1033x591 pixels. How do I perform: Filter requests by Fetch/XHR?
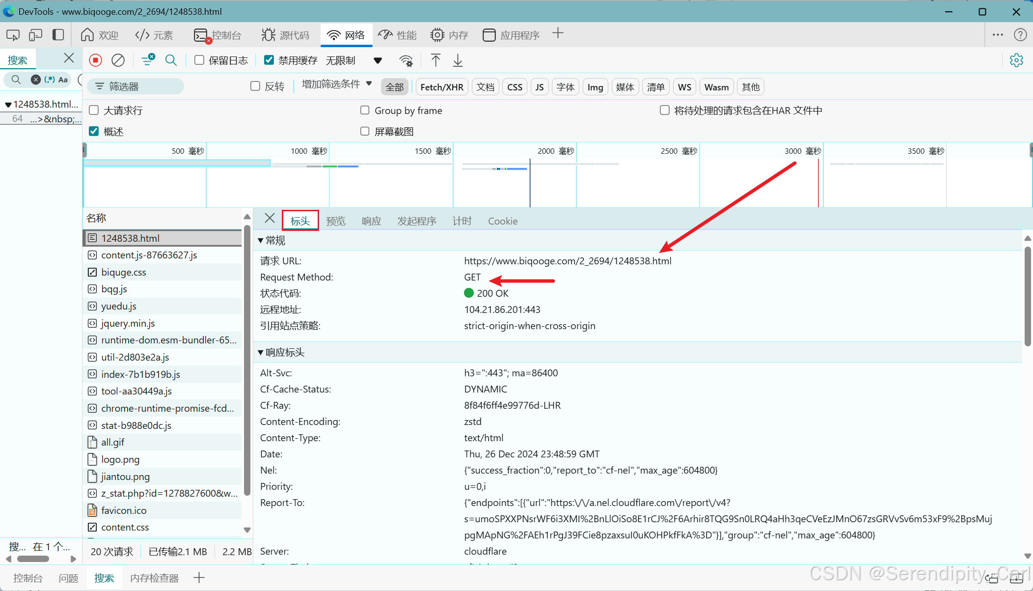[x=441, y=87]
